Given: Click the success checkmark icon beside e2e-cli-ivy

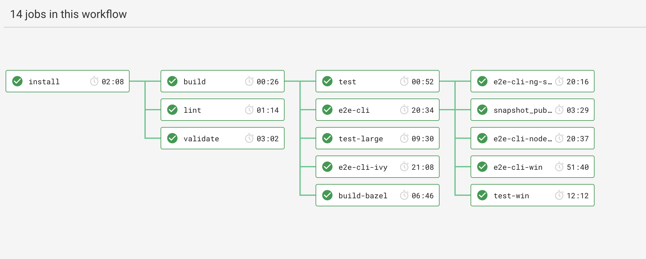Looking at the screenshot, I should click(x=327, y=167).
